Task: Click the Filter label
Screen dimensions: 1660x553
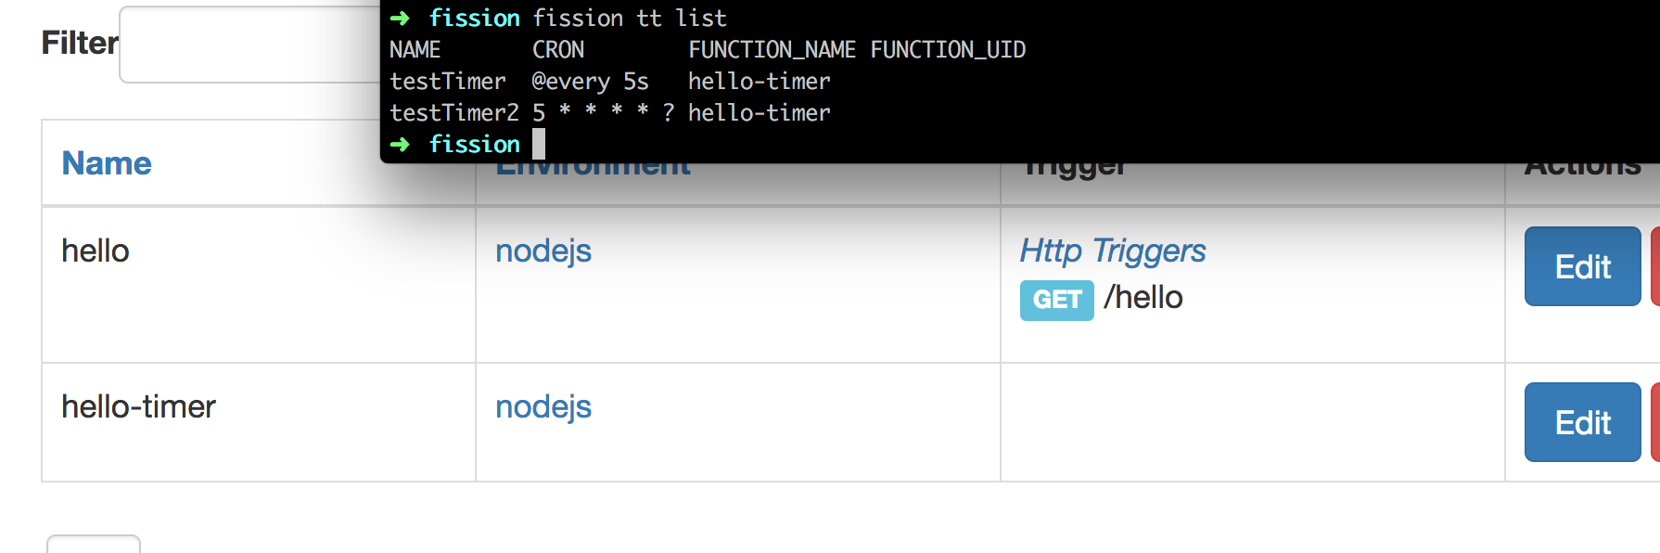Action: tap(79, 42)
